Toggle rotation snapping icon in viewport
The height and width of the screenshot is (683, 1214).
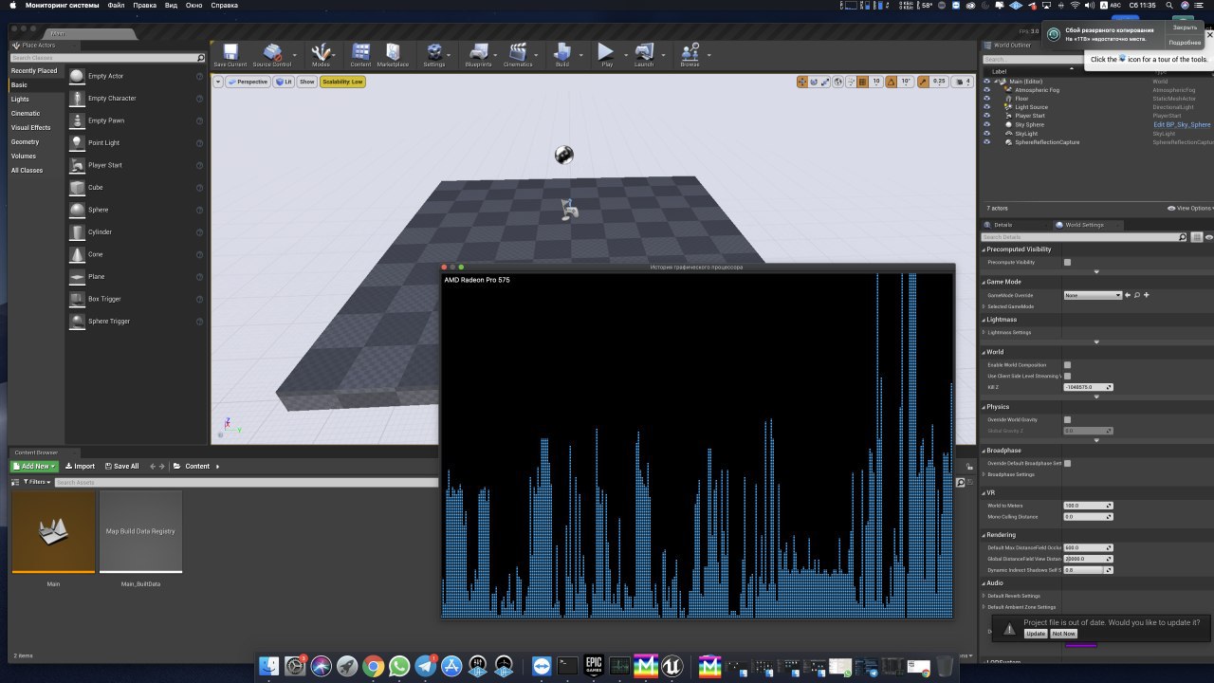click(891, 82)
